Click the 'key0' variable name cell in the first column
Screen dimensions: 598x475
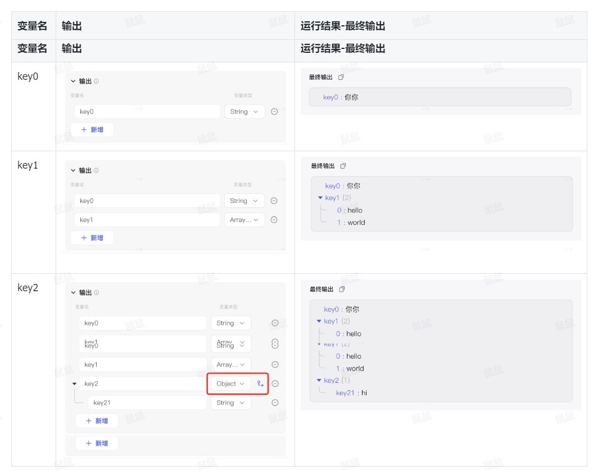tap(28, 76)
